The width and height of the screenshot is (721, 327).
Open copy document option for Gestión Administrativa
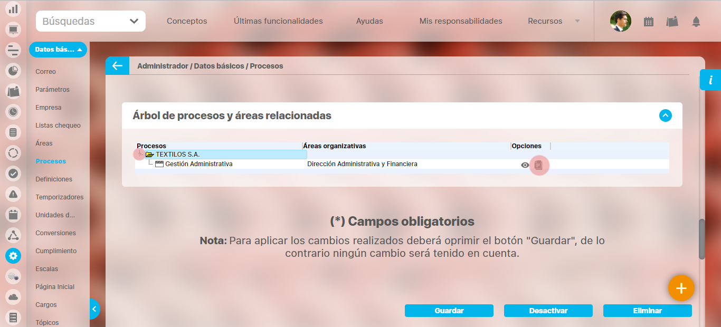tap(538, 165)
